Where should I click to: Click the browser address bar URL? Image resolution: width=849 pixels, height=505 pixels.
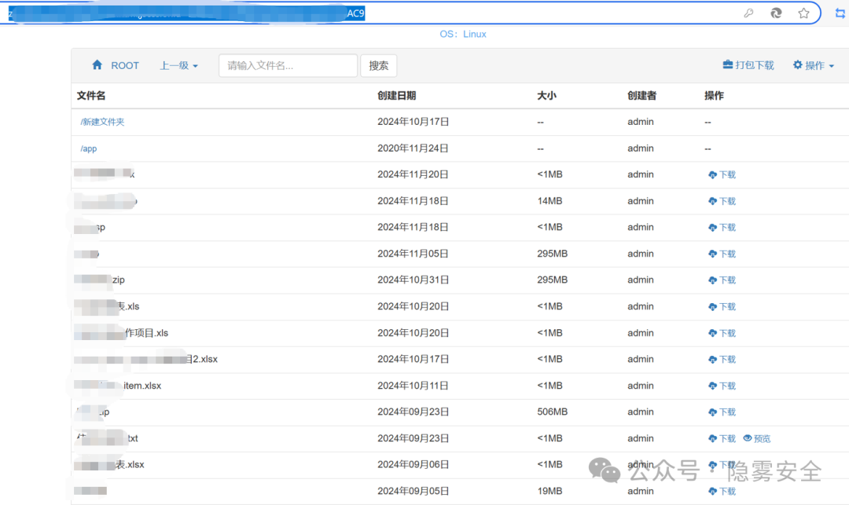pos(187,13)
